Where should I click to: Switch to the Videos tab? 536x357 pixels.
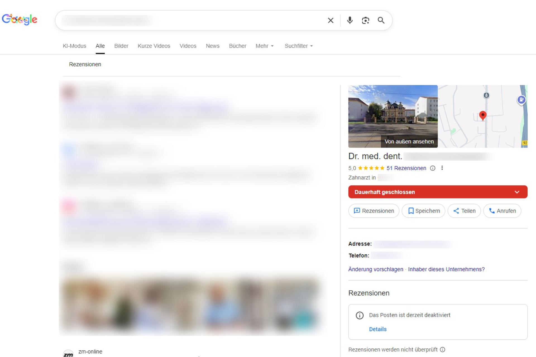coord(188,46)
